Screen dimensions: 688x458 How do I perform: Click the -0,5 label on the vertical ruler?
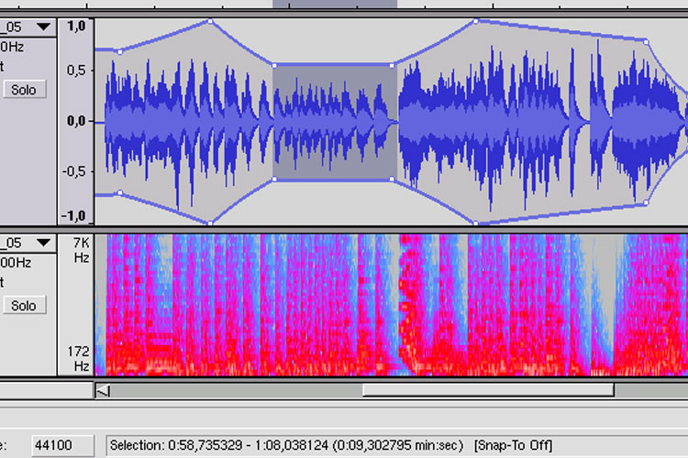click(73, 171)
